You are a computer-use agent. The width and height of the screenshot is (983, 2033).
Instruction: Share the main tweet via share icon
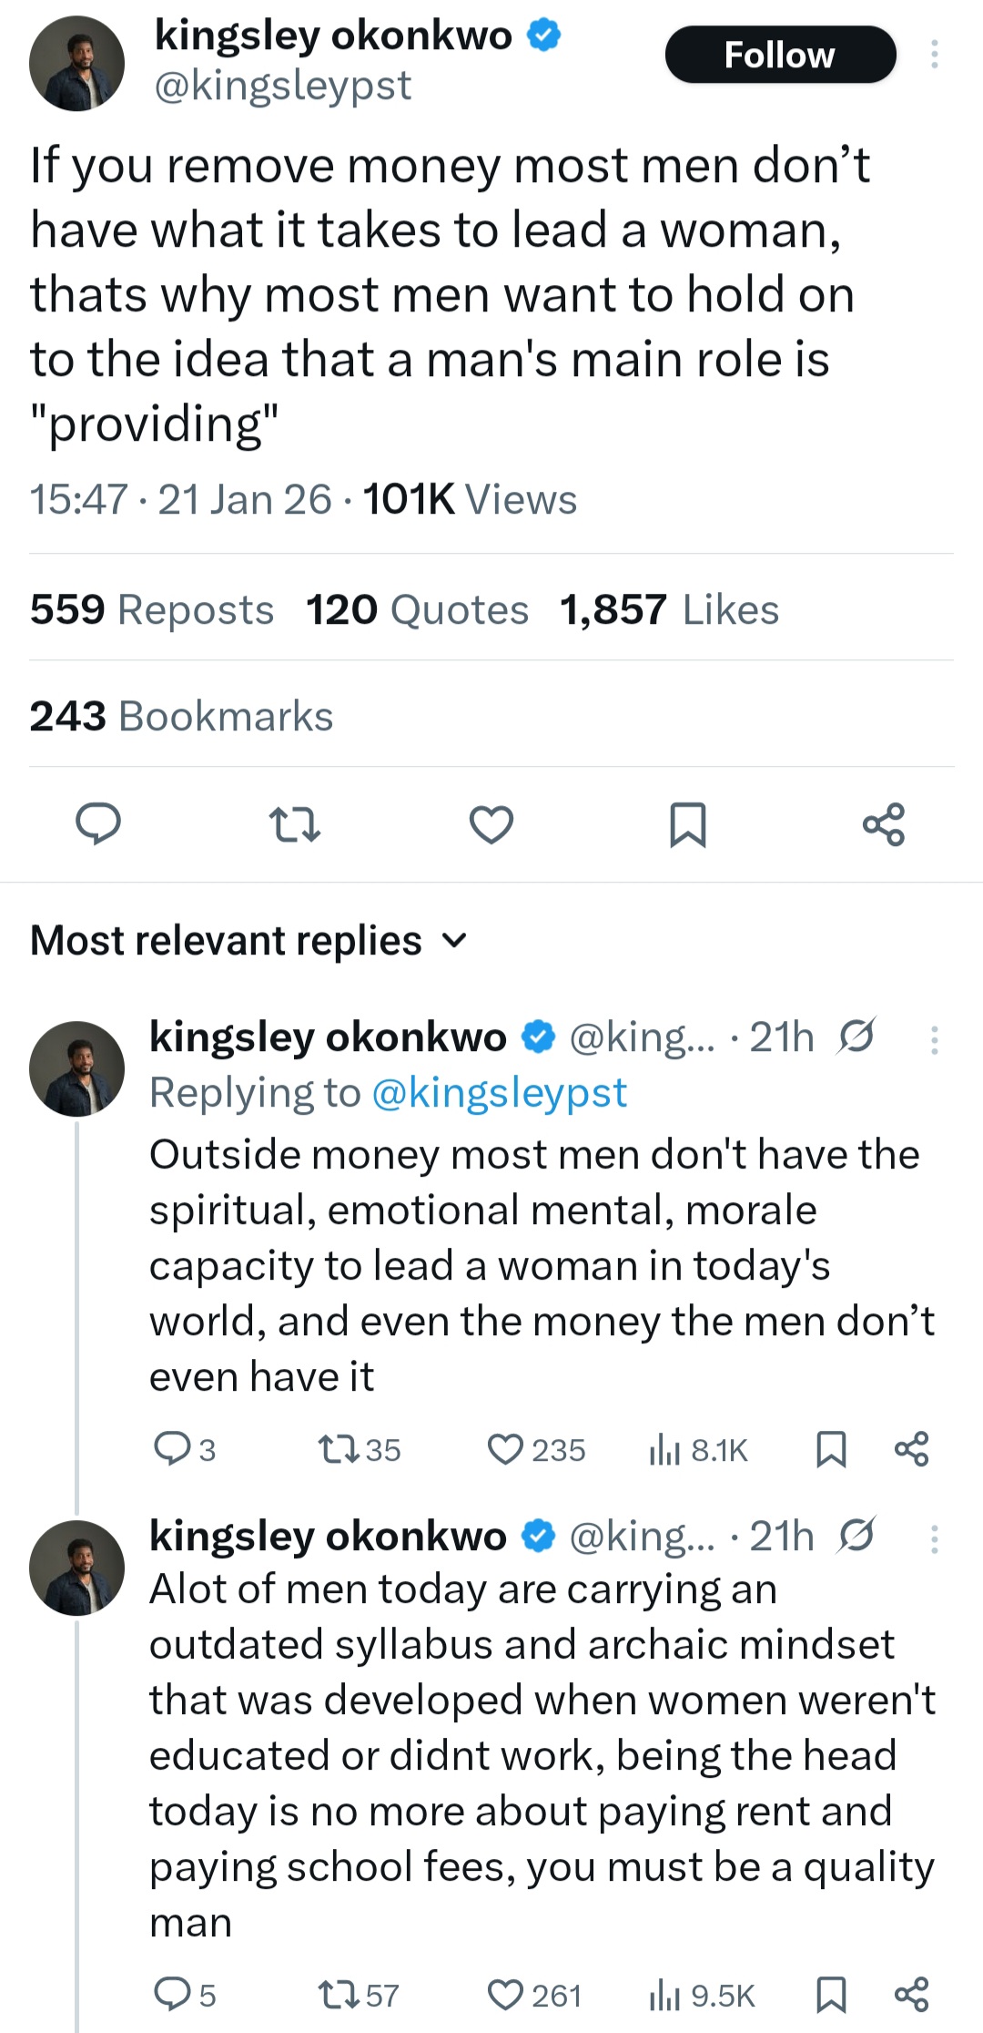[884, 825]
